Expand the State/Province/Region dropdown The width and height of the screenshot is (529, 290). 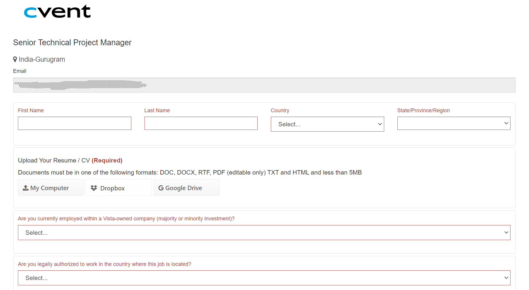point(454,123)
